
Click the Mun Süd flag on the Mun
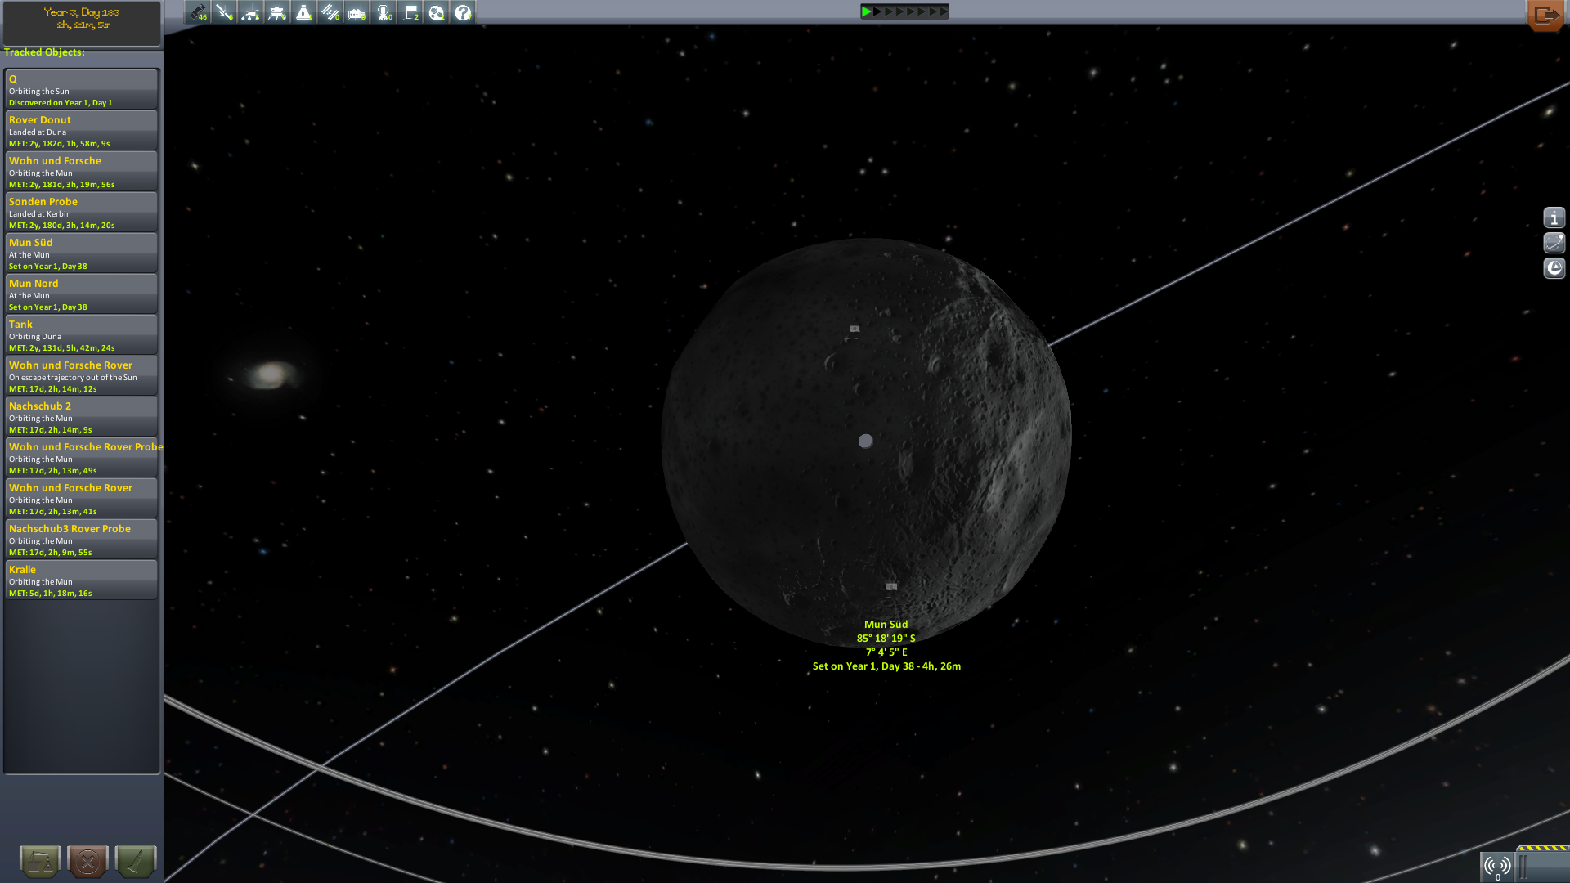click(x=891, y=587)
